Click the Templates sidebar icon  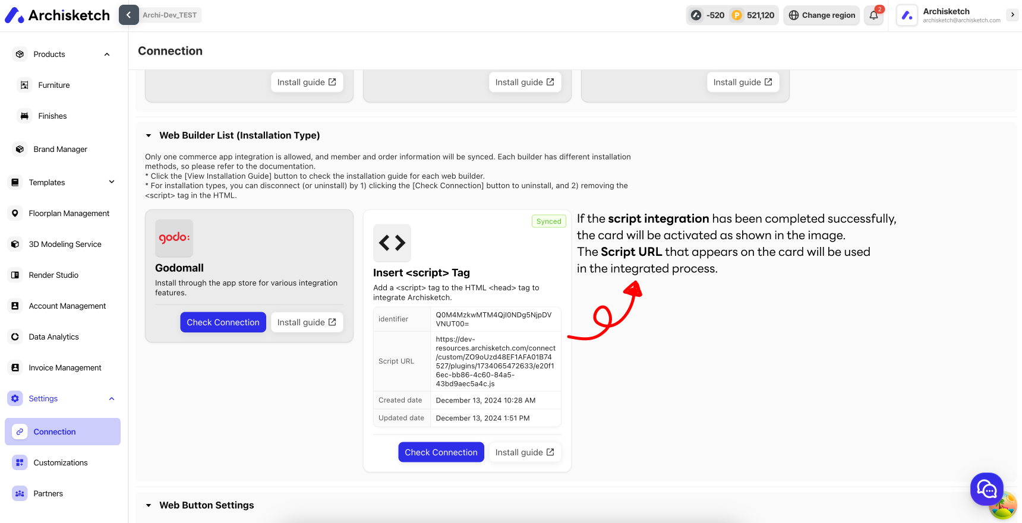click(x=15, y=182)
